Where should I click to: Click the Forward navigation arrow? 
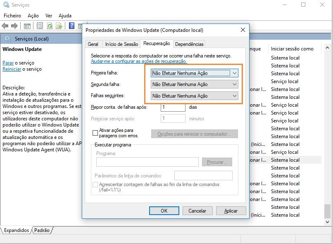[x=14, y=25]
